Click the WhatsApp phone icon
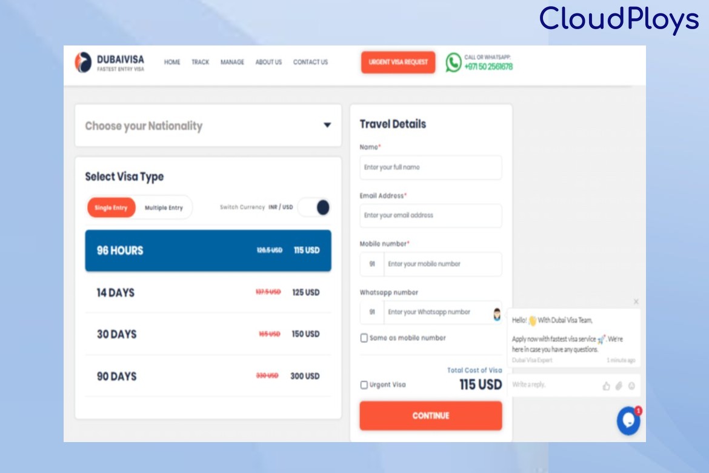709x473 pixels. coord(453,62)
